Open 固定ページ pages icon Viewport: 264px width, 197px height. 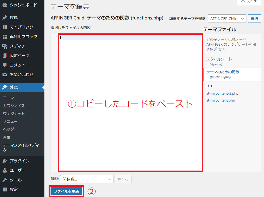(4, 55)
